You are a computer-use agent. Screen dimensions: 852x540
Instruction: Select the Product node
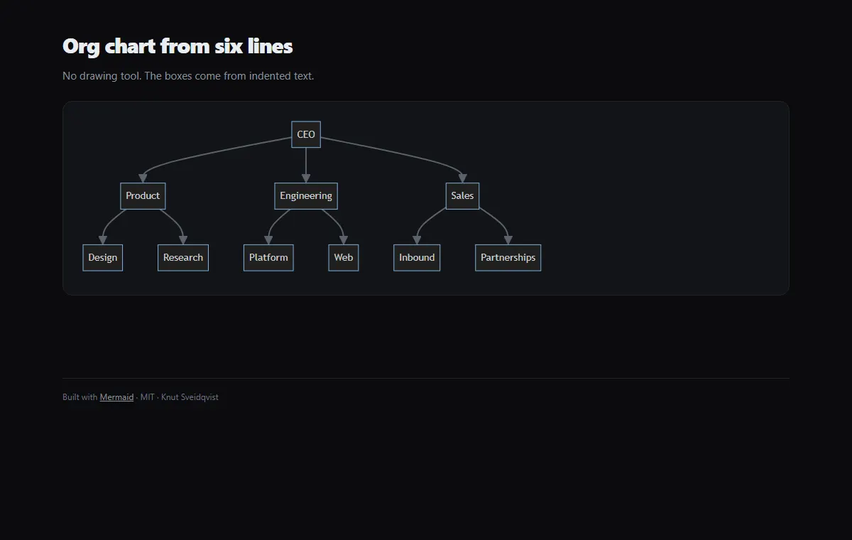tap(143, 196)
